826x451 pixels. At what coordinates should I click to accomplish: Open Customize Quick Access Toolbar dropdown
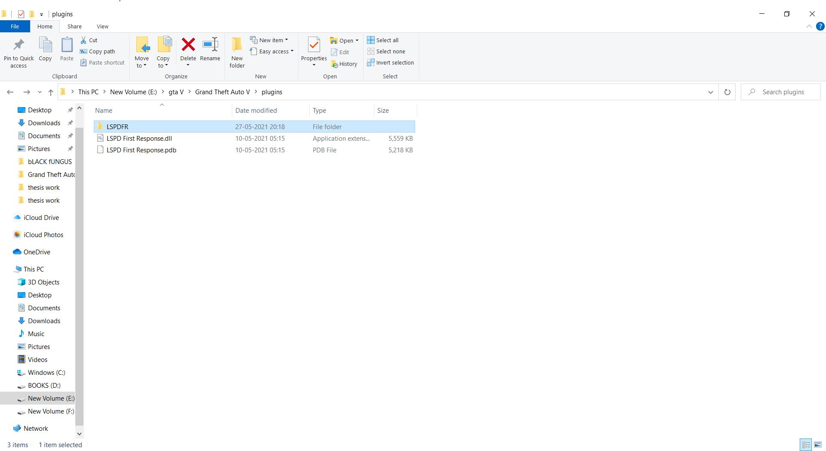[x=41, y=14]
